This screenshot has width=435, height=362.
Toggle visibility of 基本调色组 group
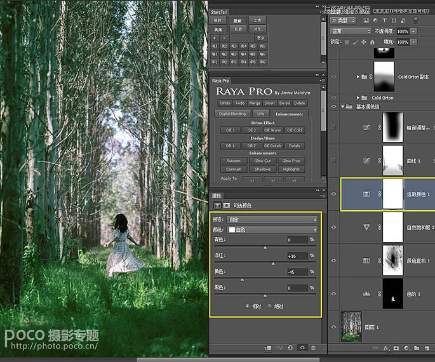334,107
